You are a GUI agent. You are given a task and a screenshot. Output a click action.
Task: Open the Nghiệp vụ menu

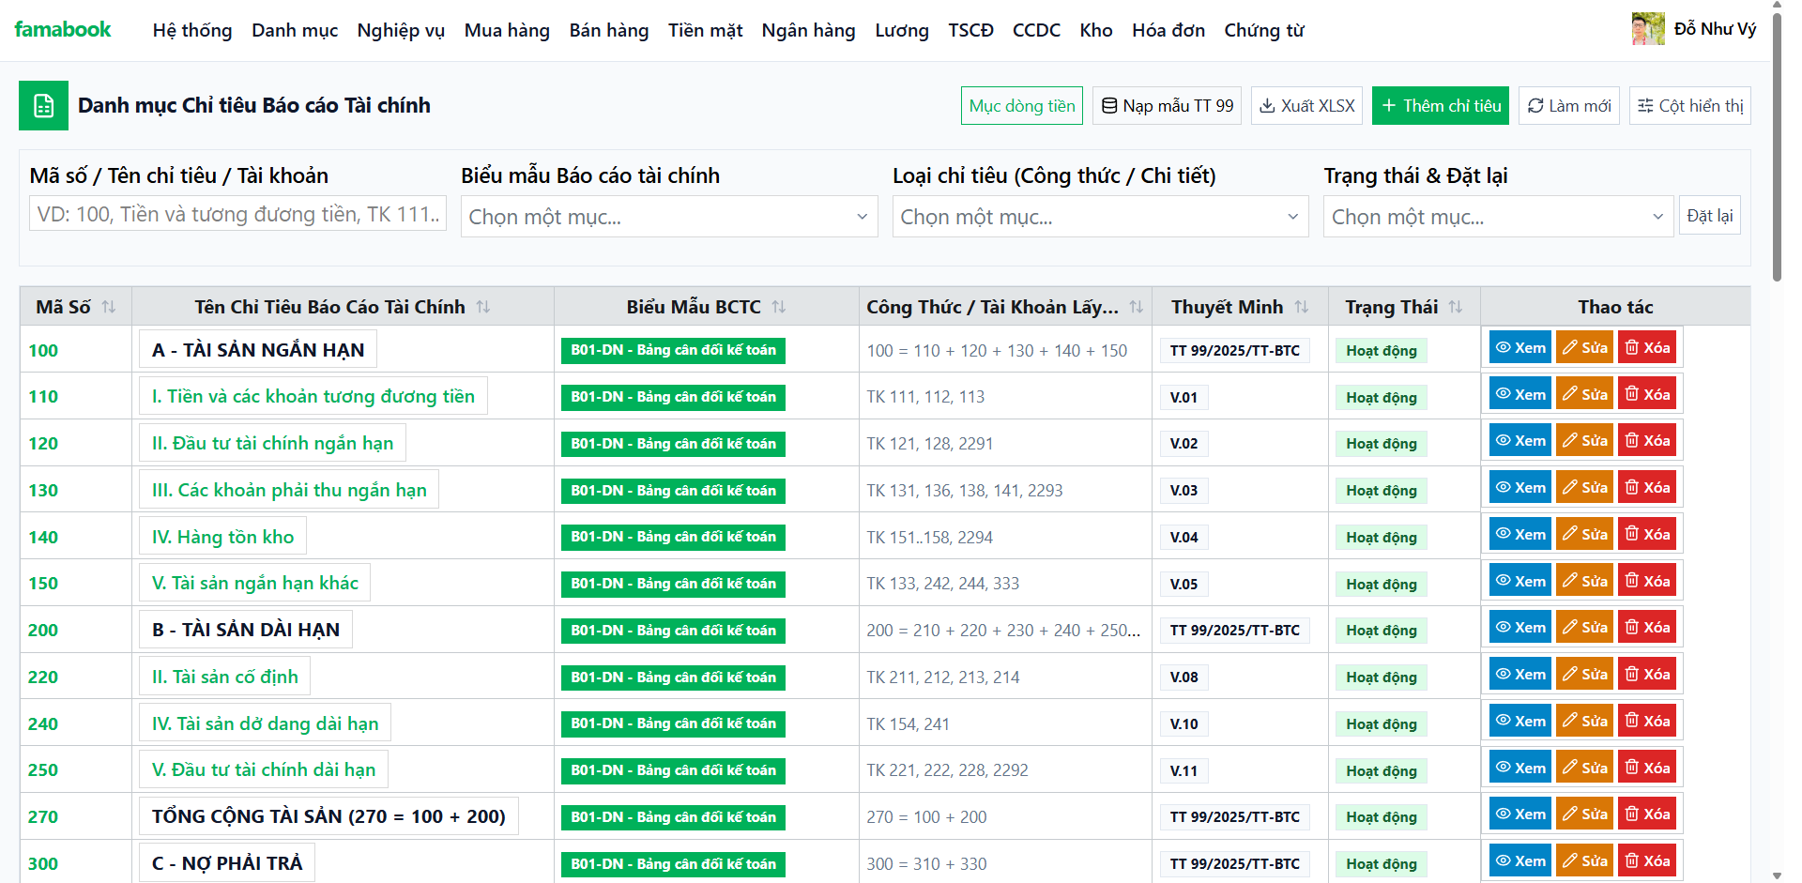401,30
